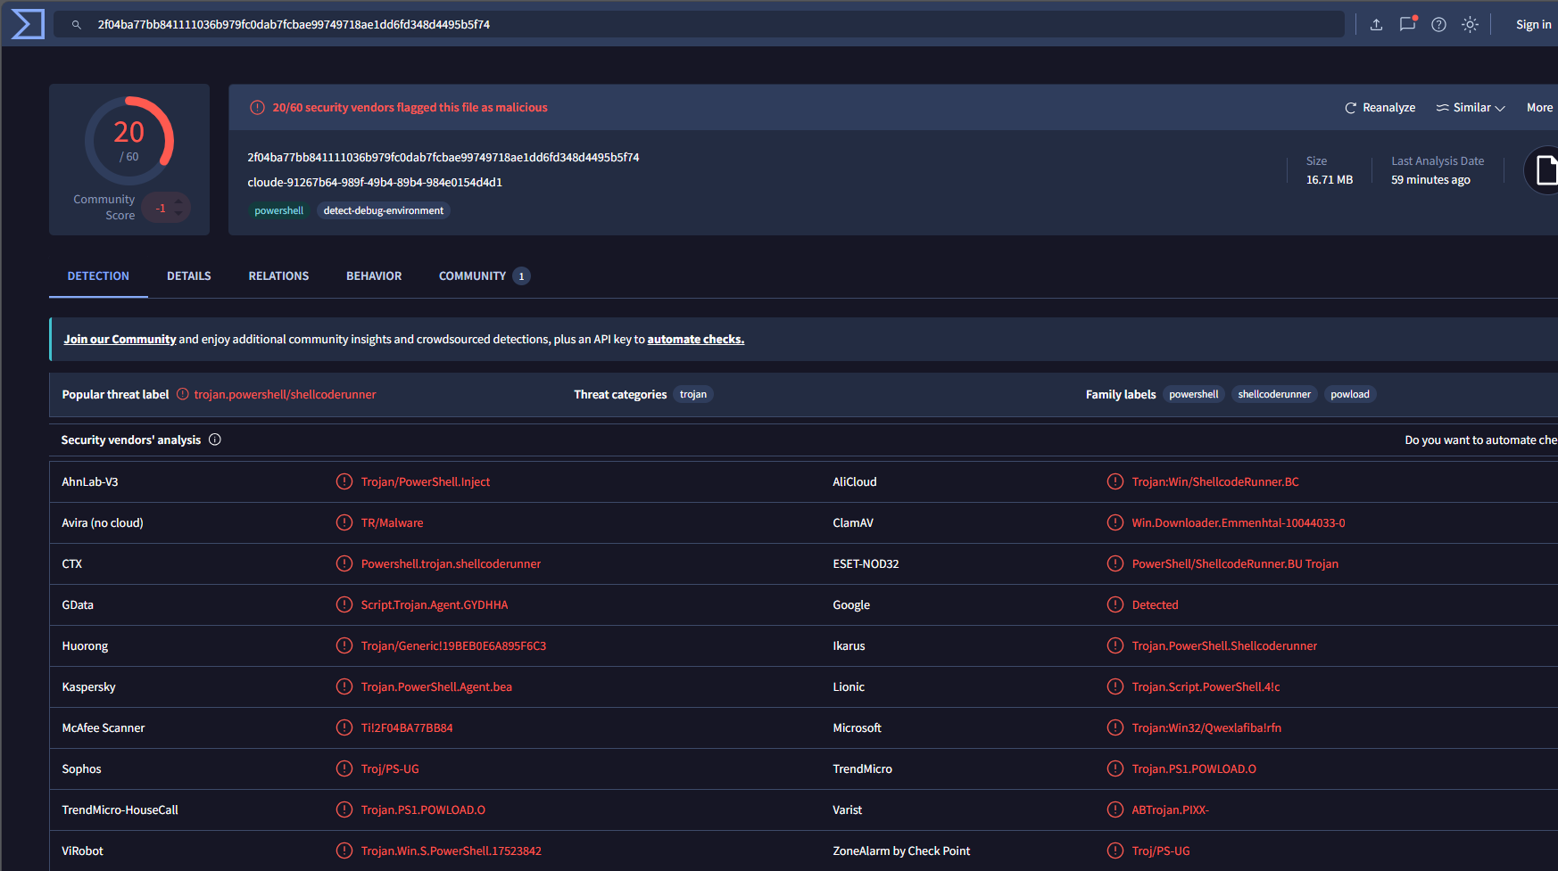Open the More menu
1558x871 pixels.
coord(1539,108)
